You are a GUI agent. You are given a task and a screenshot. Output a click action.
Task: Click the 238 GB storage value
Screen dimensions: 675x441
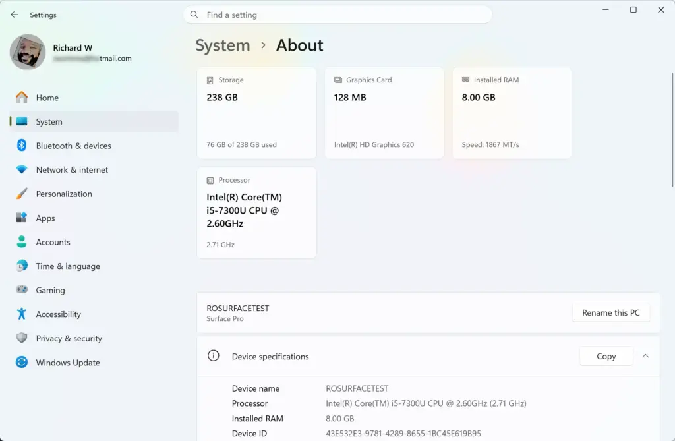(222, 98)
